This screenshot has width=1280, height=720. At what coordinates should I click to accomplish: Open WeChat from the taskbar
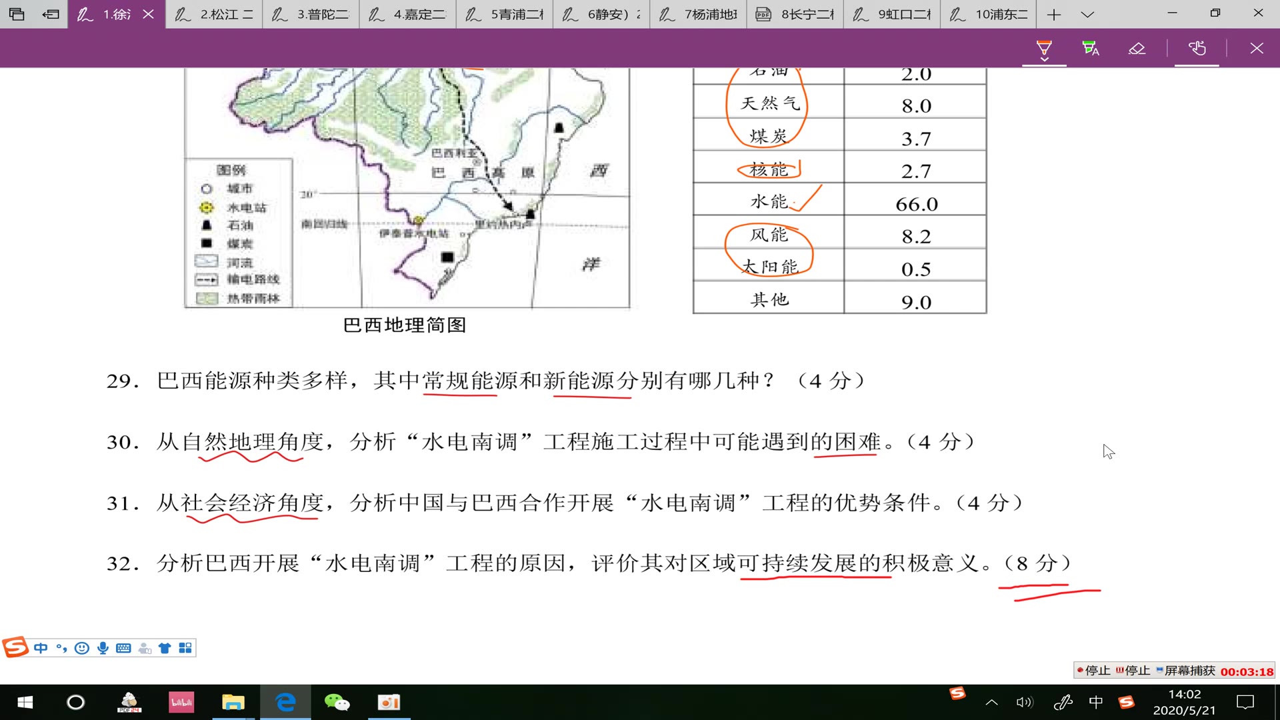click(x=337, y=702)
